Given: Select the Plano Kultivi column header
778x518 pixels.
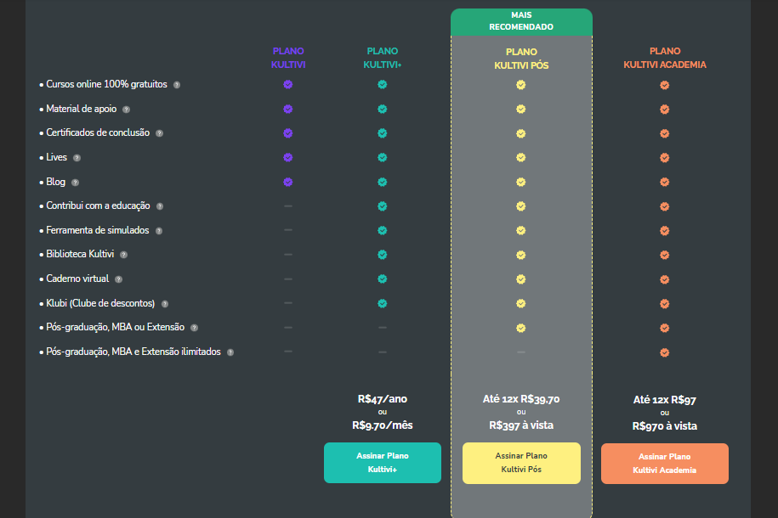Looking at the screenshot, I should point(288,58).
